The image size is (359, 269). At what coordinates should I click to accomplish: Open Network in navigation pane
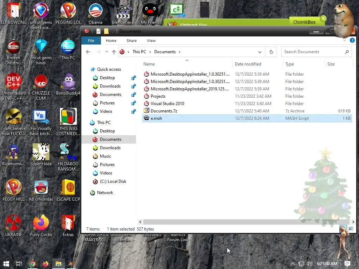pyautogui.click(x=105, y=193)
